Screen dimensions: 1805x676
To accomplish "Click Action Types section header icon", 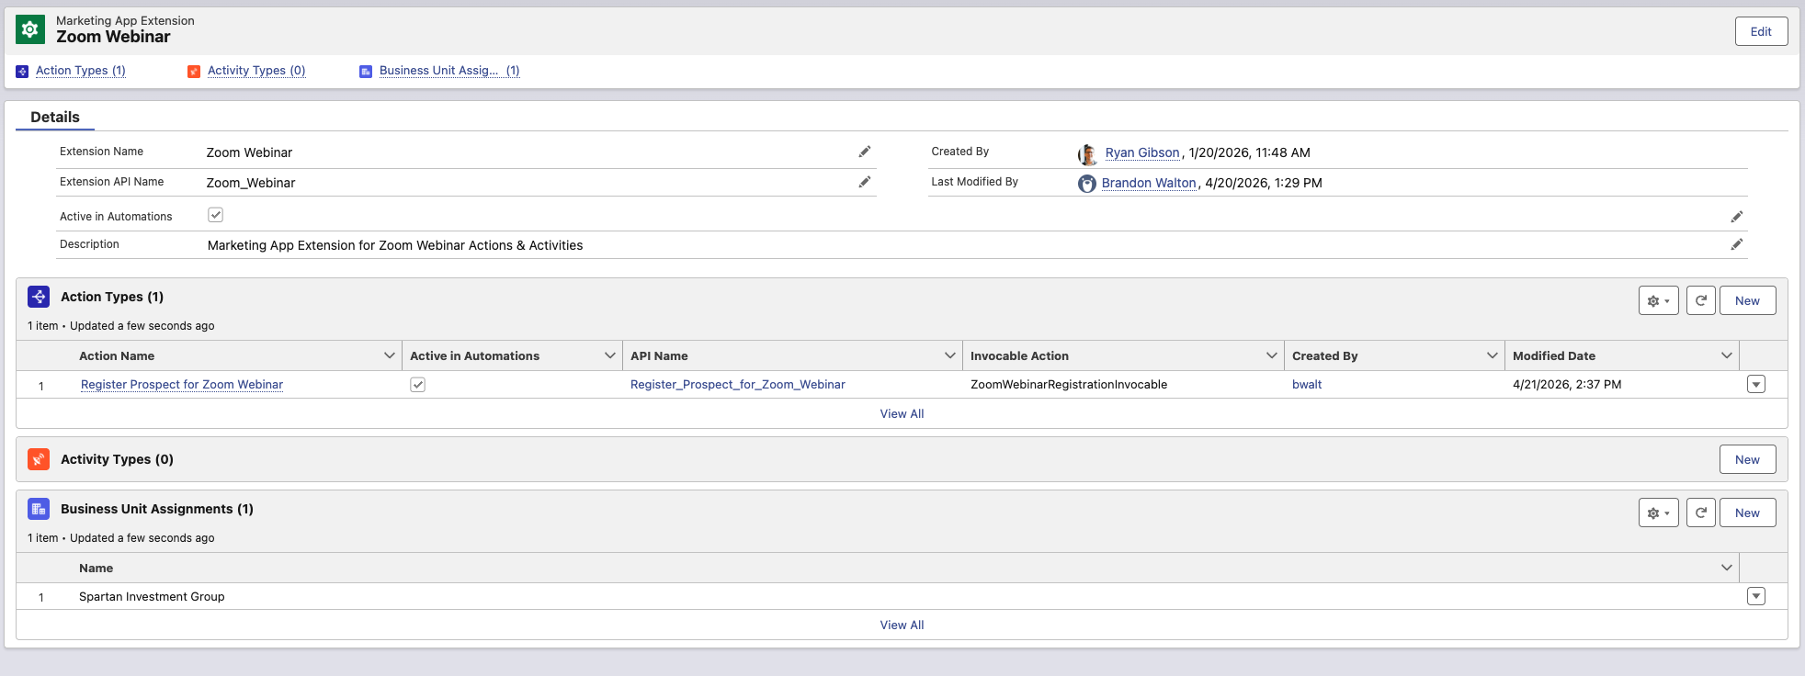I will pyautogui.click(x=39, y=297).
